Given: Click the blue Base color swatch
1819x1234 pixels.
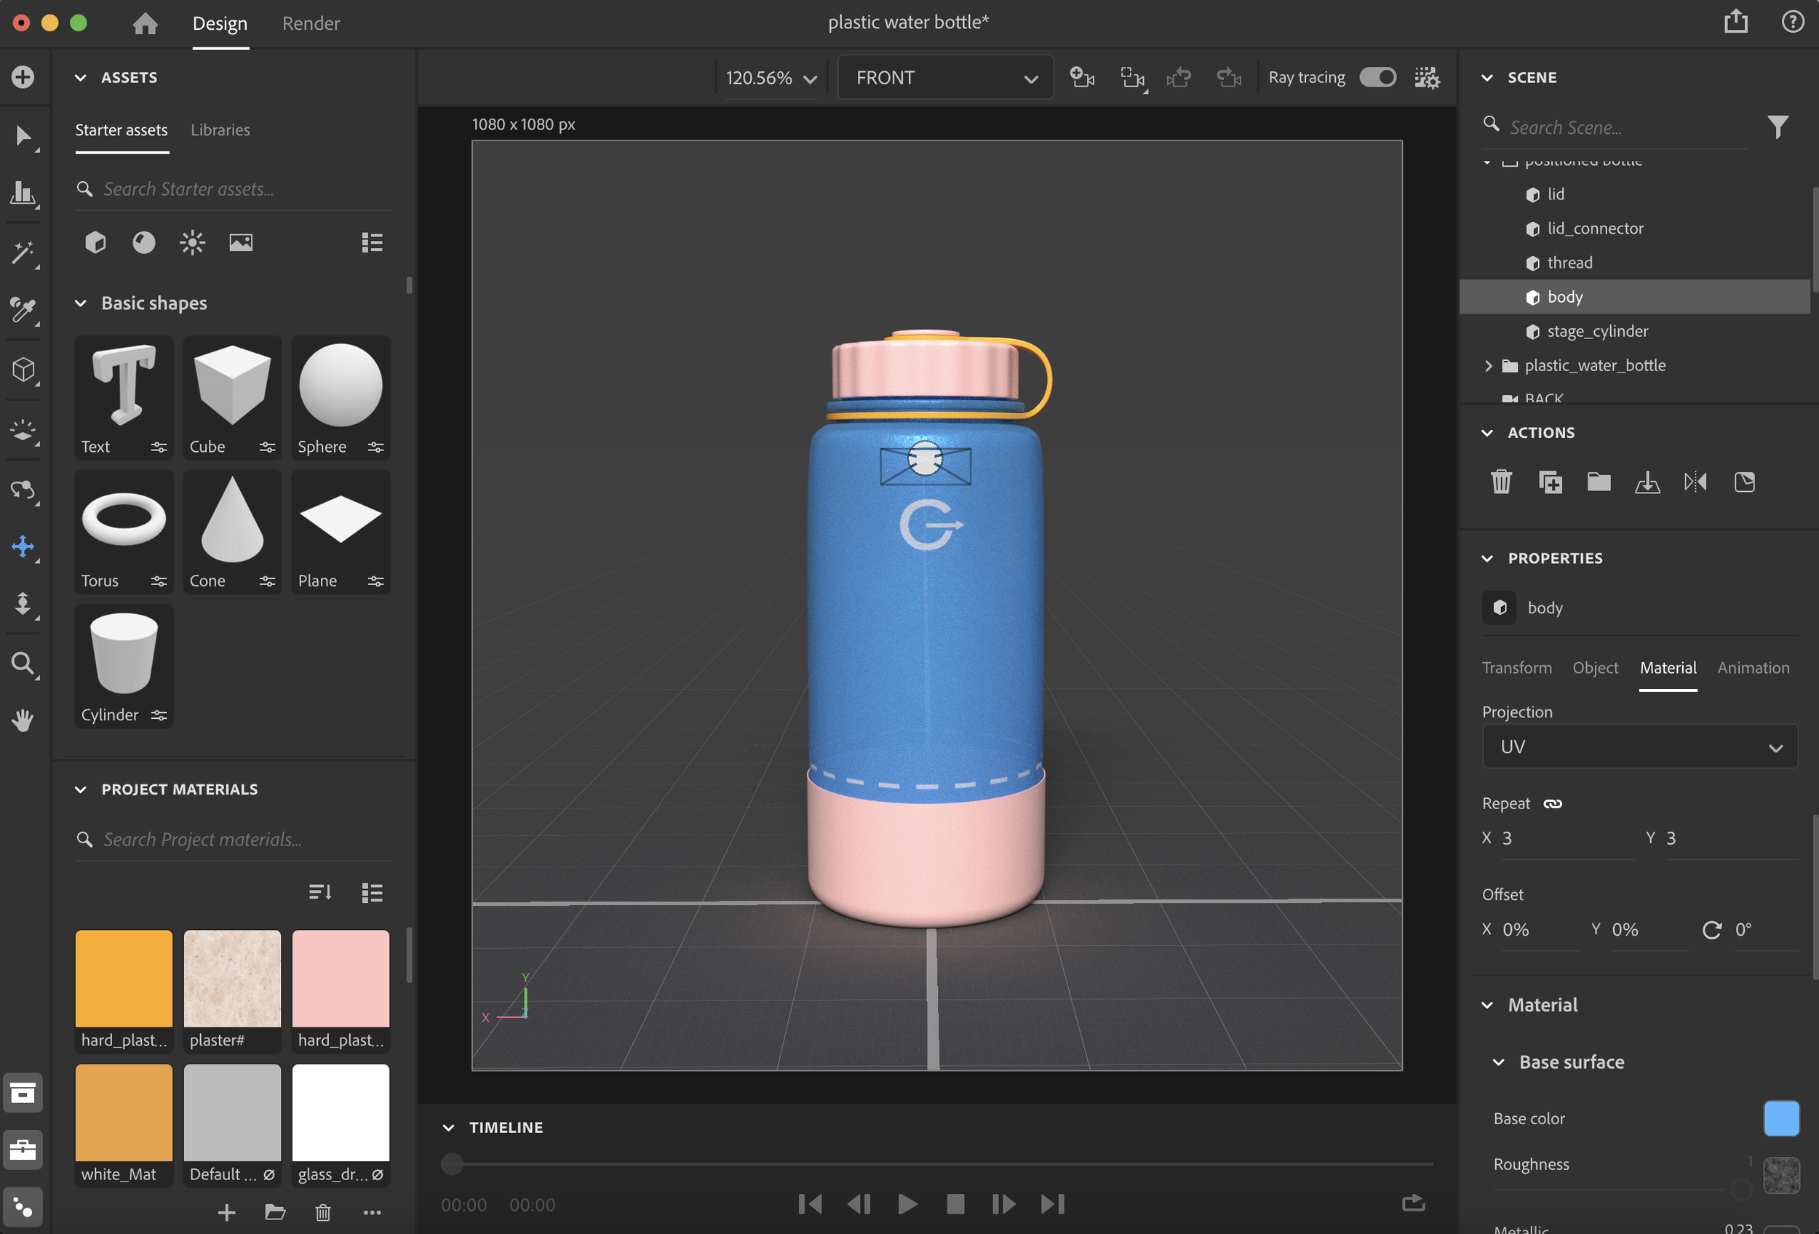Looking at the screenshot, I should click(x=1780, y=1118).
